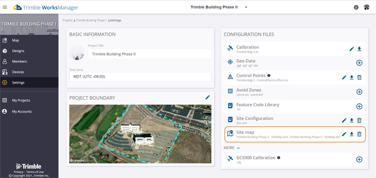This screenshot has width=376, height=178.
Task: Click the Cesium attribution logo
Action: [77, 160]
